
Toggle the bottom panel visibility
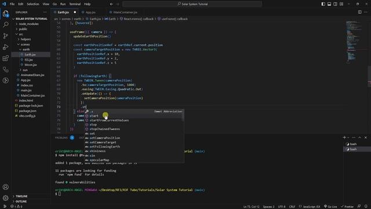click(329, 4)
